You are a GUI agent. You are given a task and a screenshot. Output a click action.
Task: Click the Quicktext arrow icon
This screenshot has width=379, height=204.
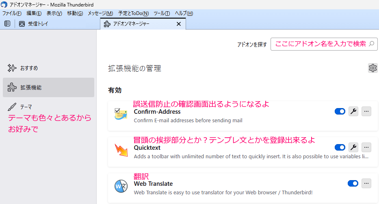[x=121, y=150]
